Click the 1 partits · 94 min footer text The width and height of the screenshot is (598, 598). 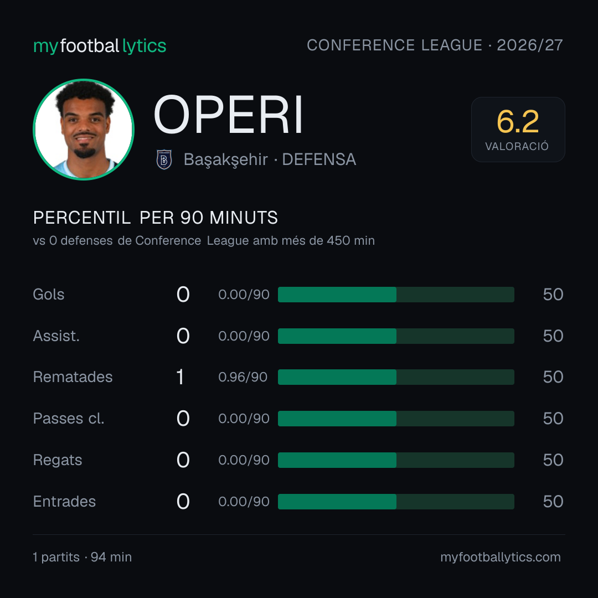[83, 557]
